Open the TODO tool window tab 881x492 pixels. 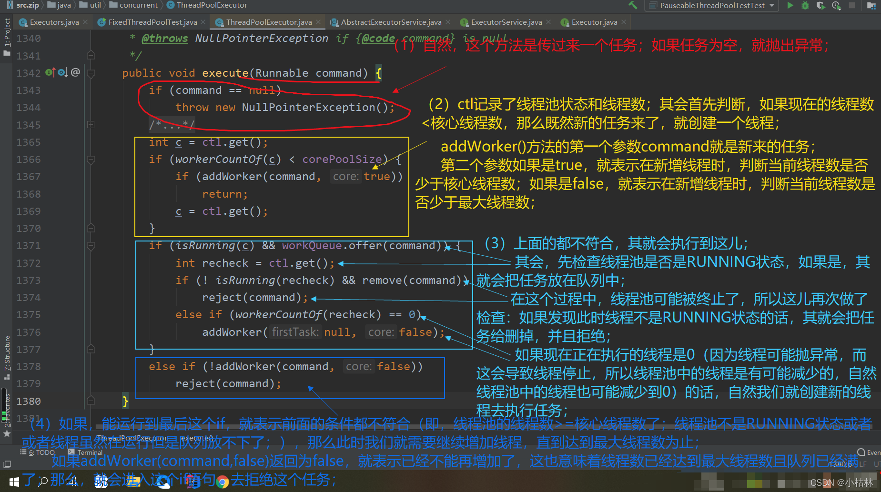click(x=38, y=452)
